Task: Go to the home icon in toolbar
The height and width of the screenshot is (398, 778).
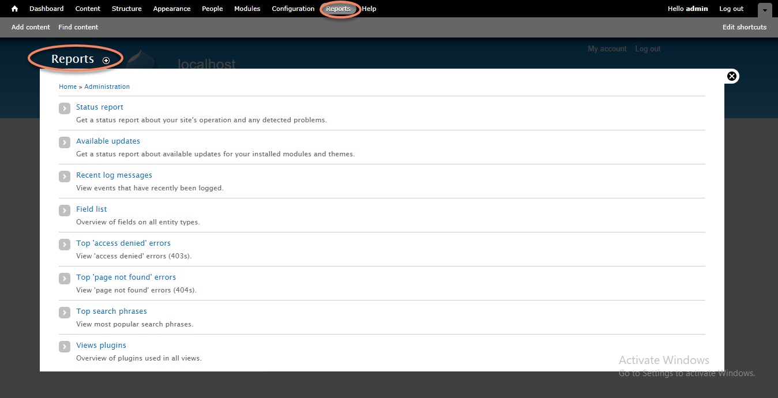Action: 15,9
